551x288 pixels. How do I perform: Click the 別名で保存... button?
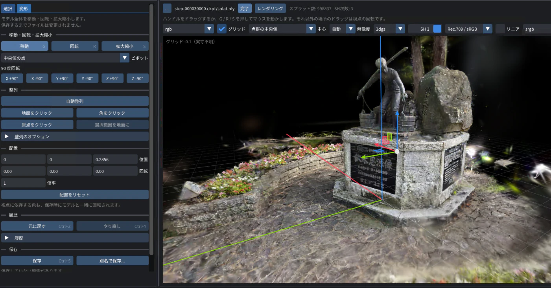click(112, 260)
